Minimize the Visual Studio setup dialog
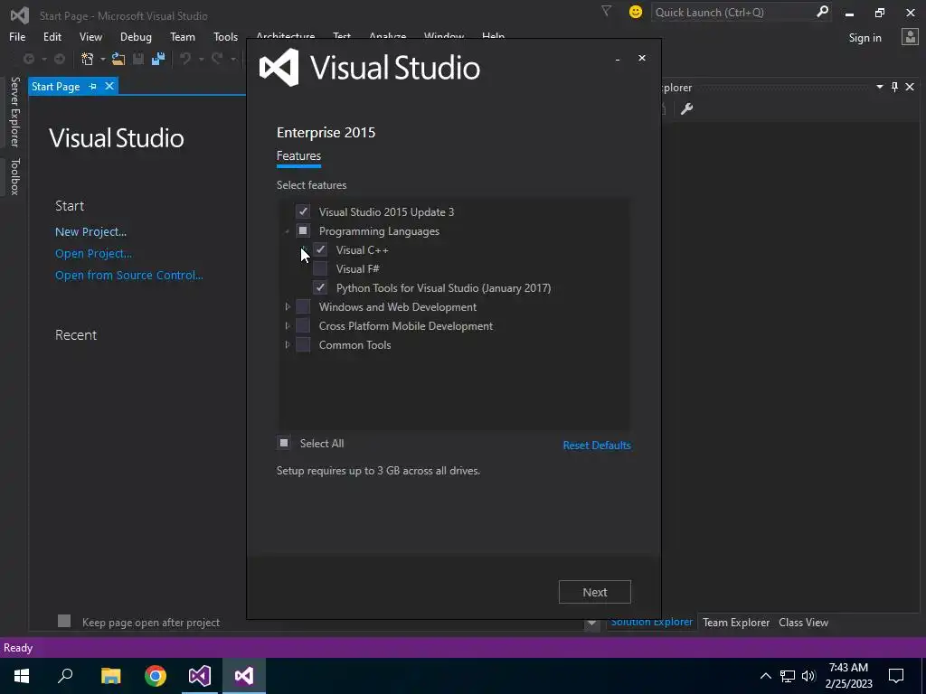This screenshot has width=926, height=694. pyautogui.click(x=618, y=59)
